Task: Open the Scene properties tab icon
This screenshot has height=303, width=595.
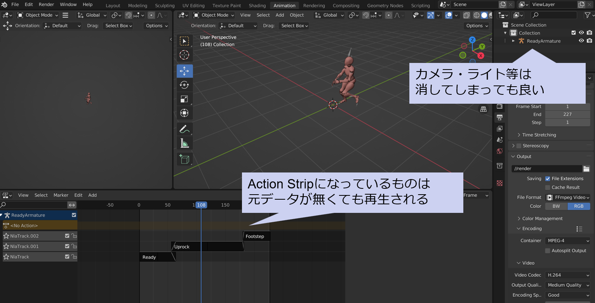Action: (500, 140)
